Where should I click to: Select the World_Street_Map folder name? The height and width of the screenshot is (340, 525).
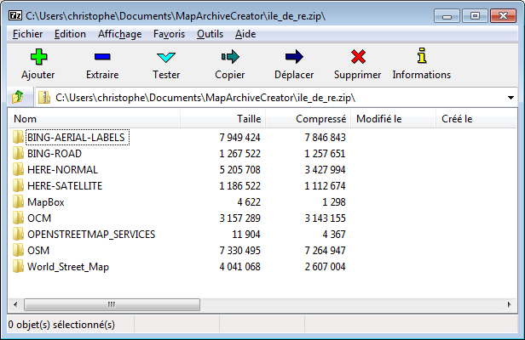click(x=68, y=267)
